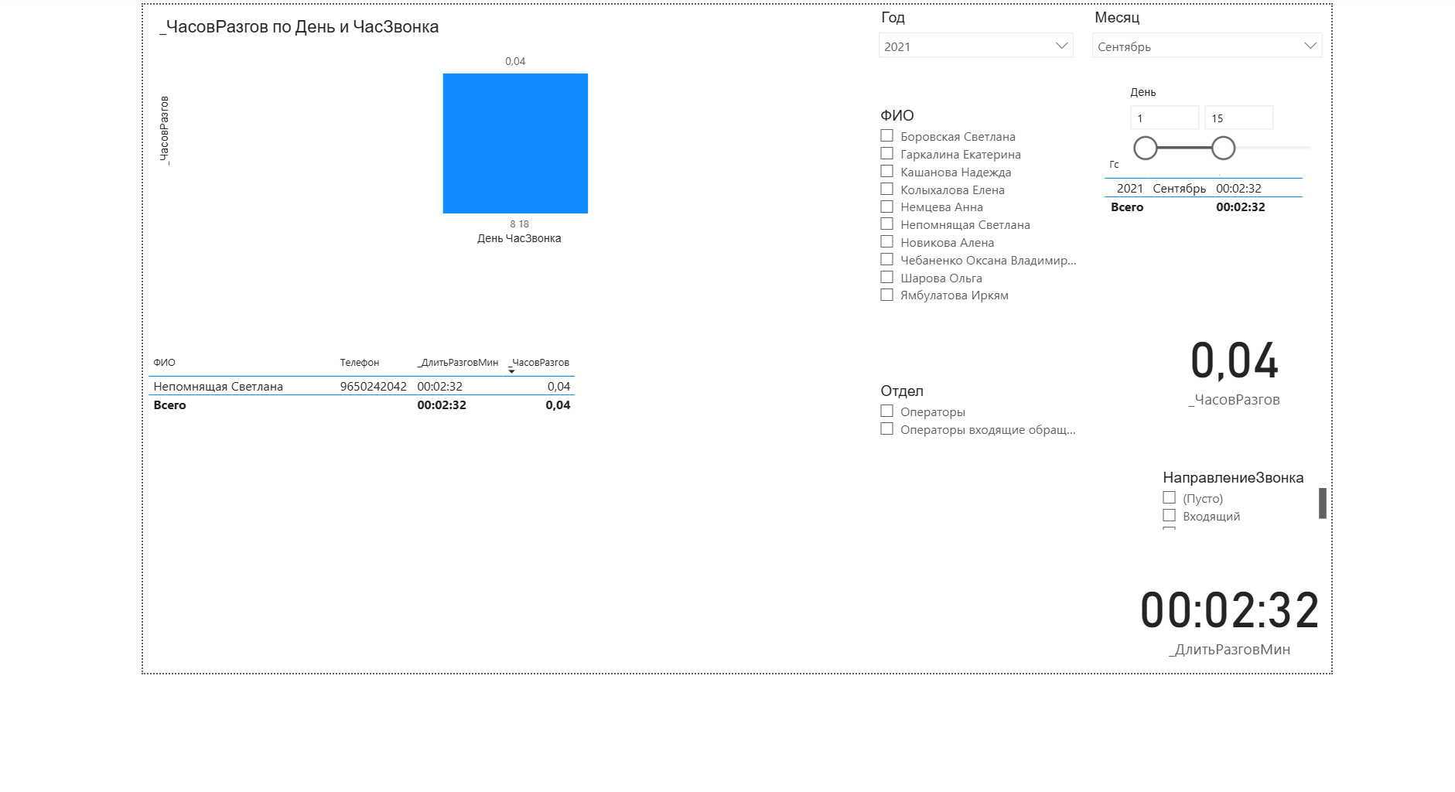Click the День start value field

click(1164, 118)
